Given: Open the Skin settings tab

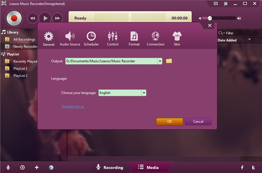Looking at the screenshot, I should [x=177, y=39].
